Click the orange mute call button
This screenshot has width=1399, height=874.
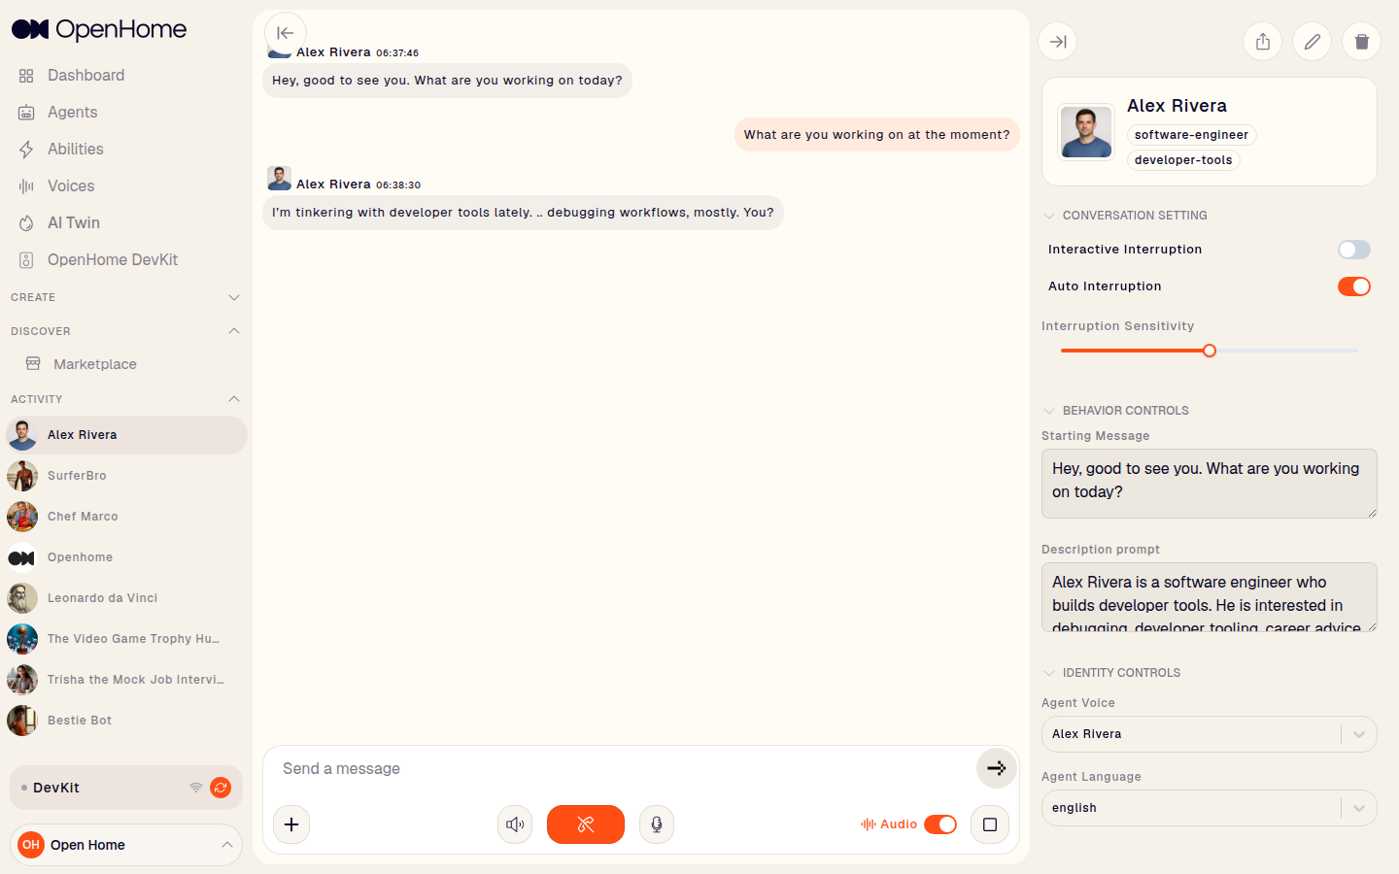(586, 824)
